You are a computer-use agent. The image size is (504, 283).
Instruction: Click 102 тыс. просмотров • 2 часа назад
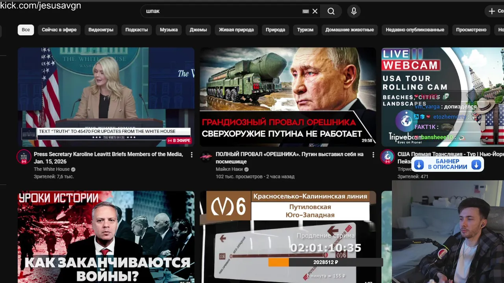255,177
